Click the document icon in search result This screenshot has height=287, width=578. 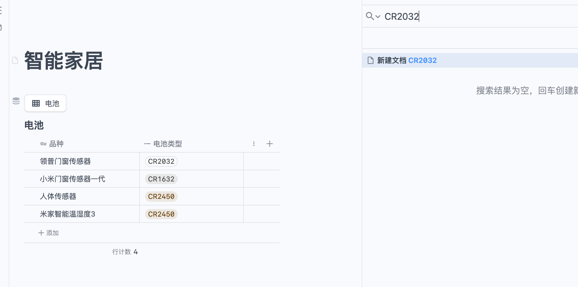[x=370, y=60]
